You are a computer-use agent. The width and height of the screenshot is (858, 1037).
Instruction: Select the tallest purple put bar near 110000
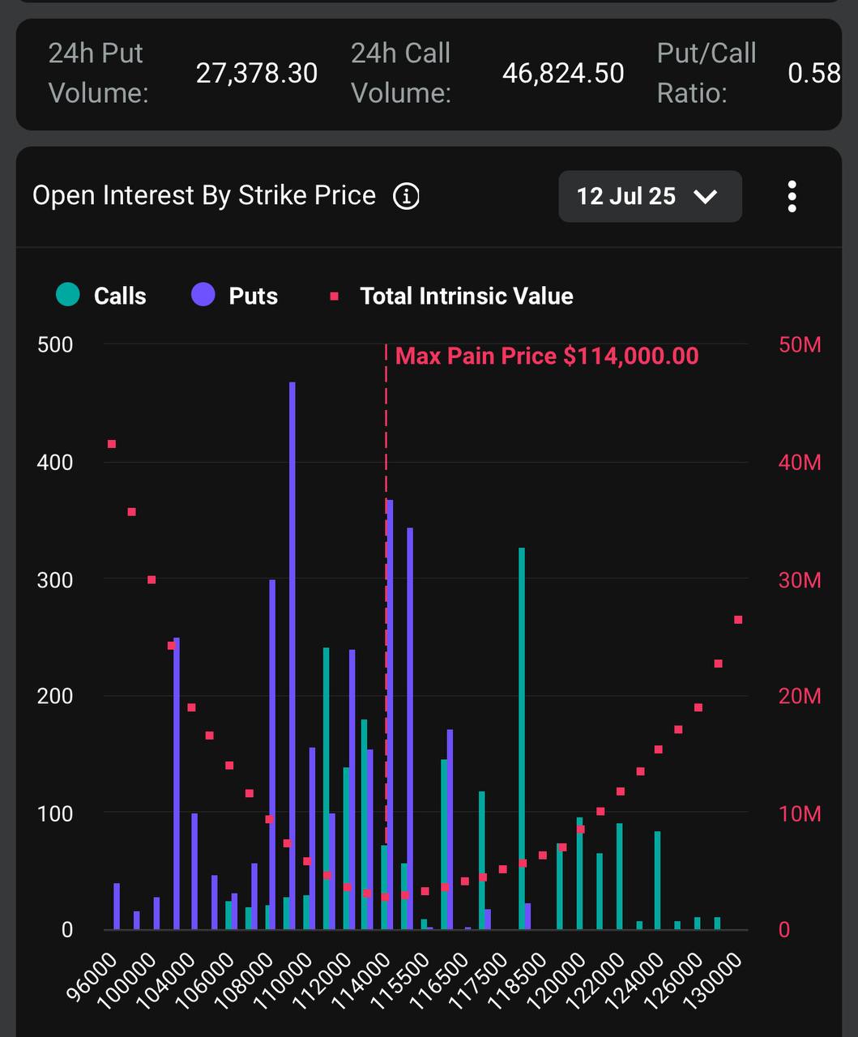click(x=292, y=655)
